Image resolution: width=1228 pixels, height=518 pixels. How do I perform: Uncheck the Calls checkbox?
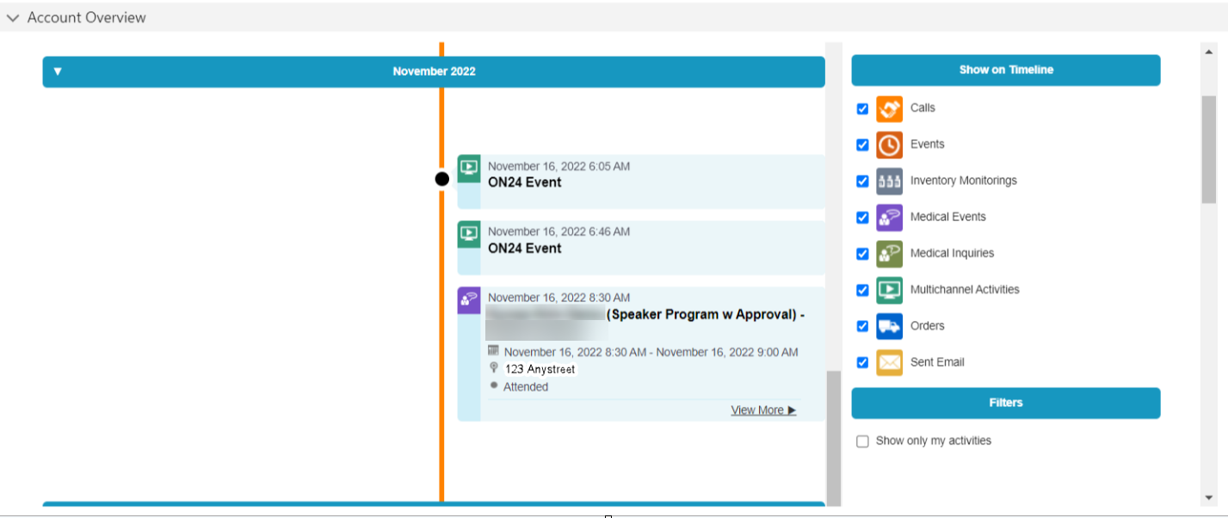coord(862,109)
